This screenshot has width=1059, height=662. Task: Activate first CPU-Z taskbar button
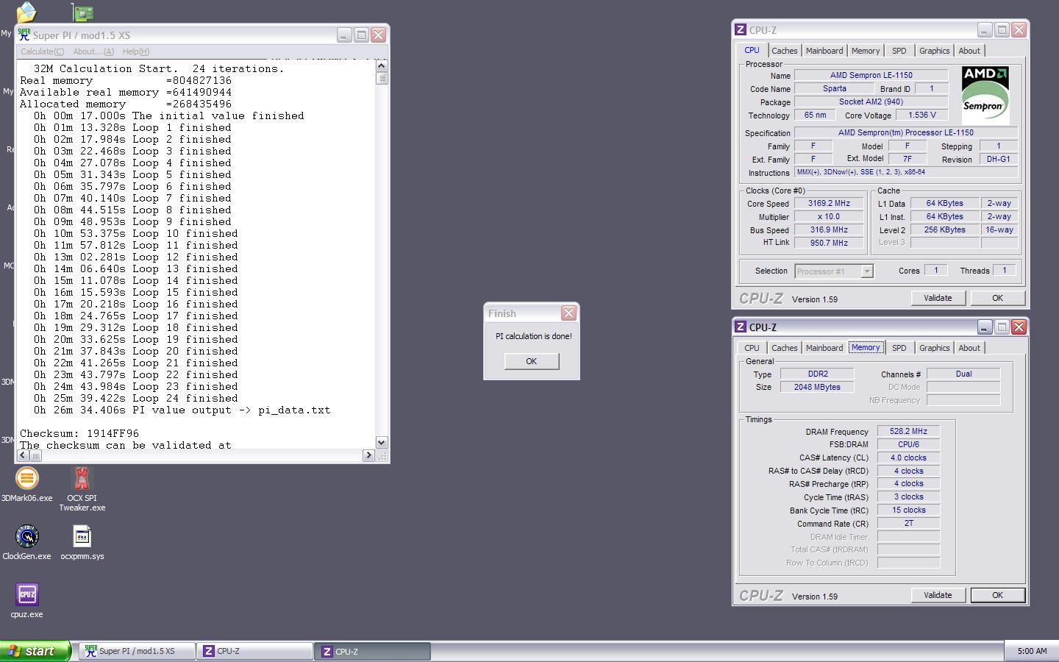[254, 651]
